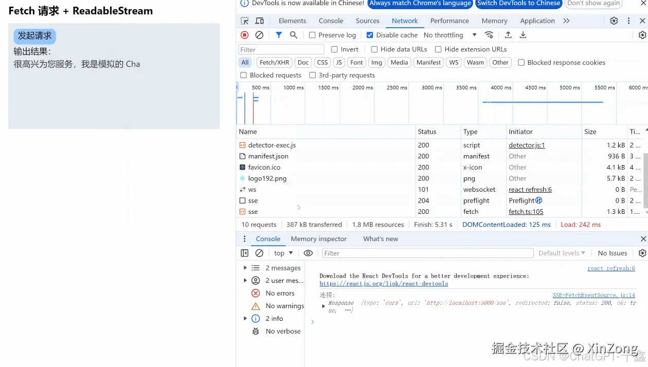Export HAR file download icon
Viewport: 648px width, 367px height.
(x=523, y=35)
